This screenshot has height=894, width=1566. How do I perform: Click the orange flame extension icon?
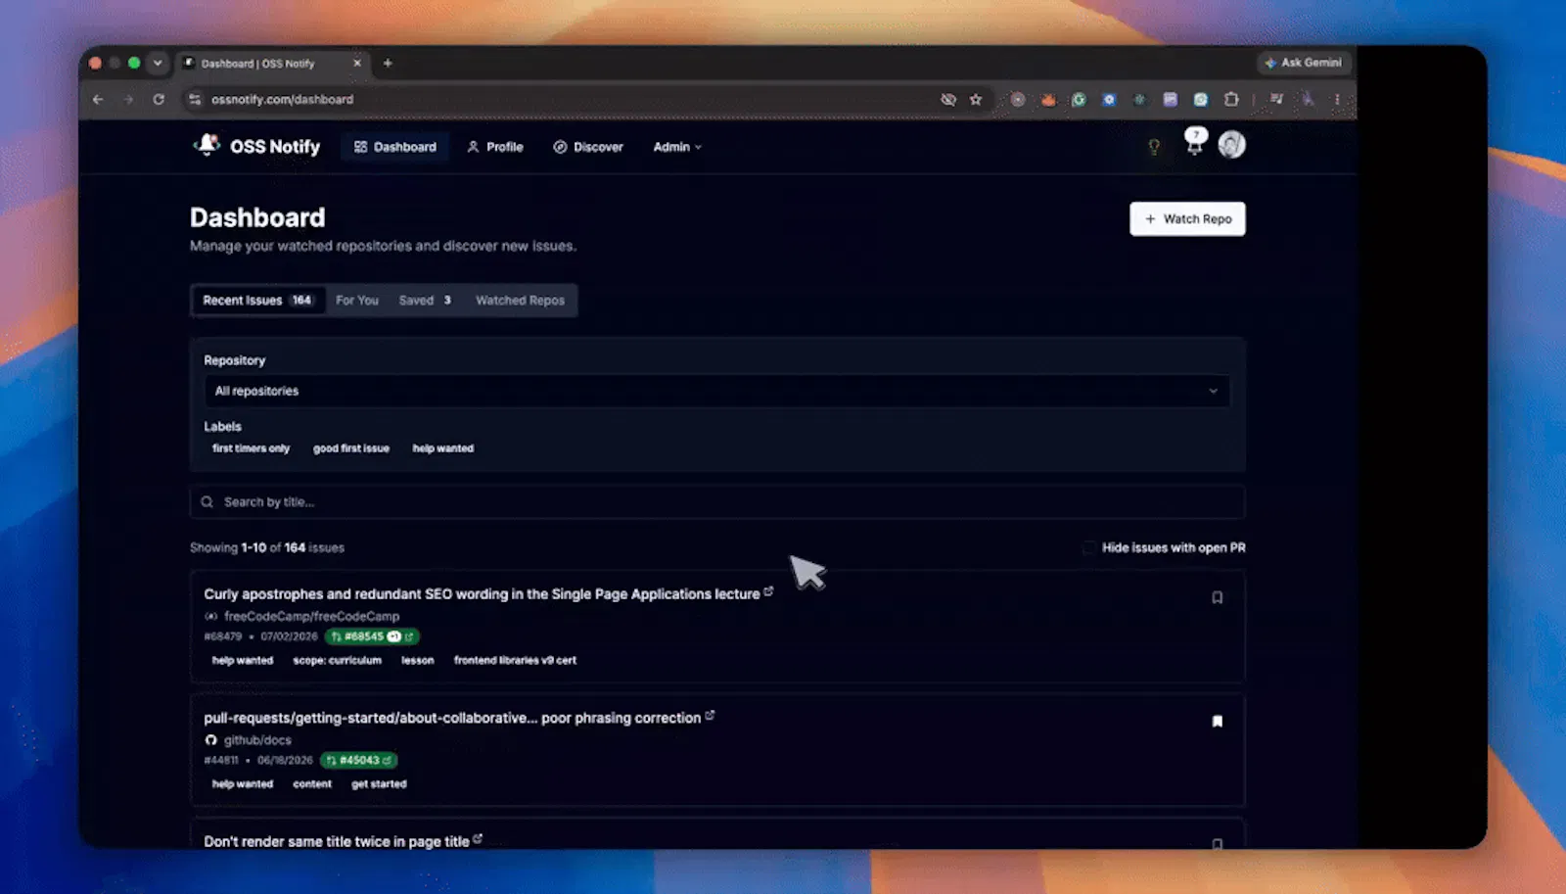(x=1048, y=99)
